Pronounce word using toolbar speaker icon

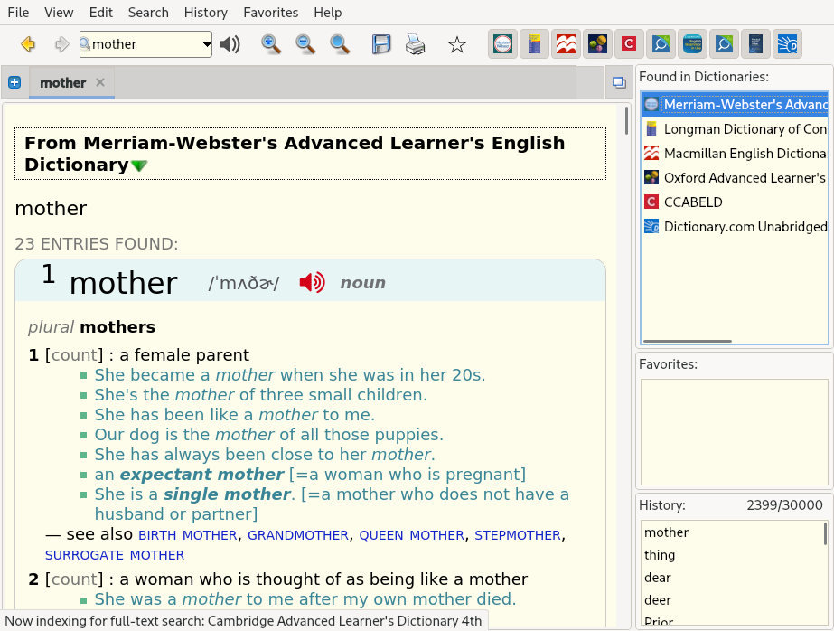click(x=230, y=44)
